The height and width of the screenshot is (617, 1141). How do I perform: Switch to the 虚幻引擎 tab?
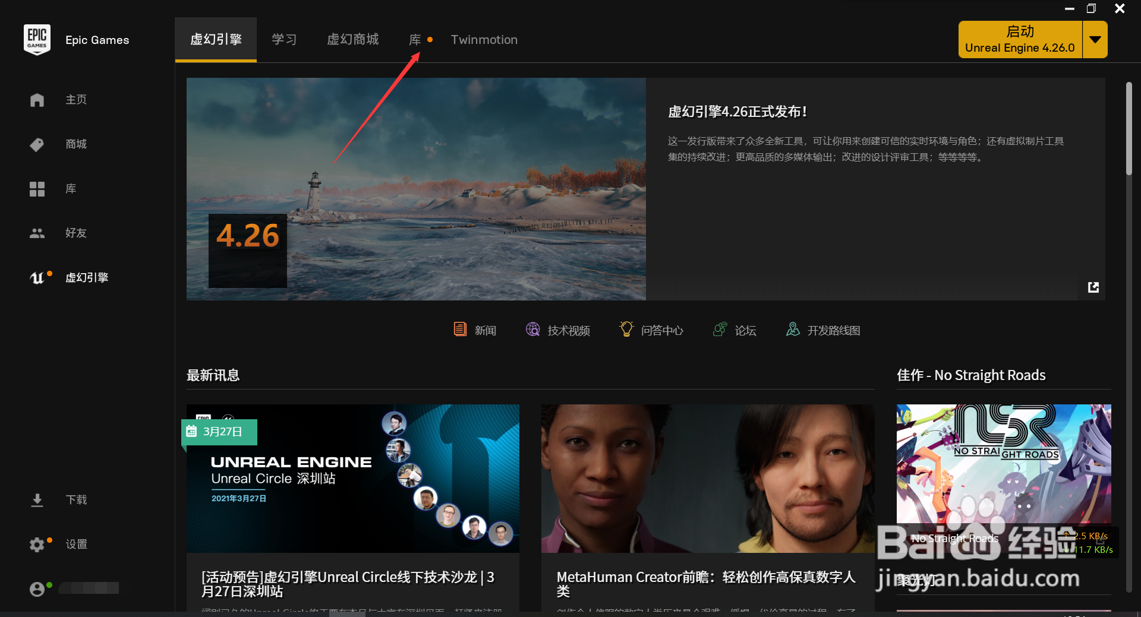tap(216, 40)
